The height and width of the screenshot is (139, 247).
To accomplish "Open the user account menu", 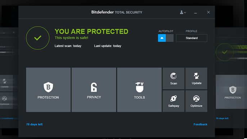I will tap(183, 12).
